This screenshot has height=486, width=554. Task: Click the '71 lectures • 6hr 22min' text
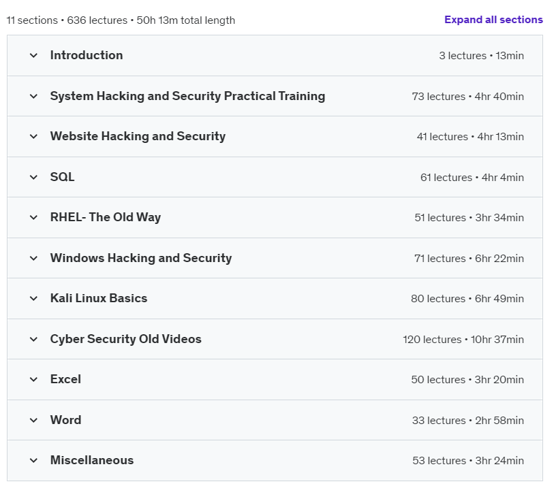[x=470, y=259]
